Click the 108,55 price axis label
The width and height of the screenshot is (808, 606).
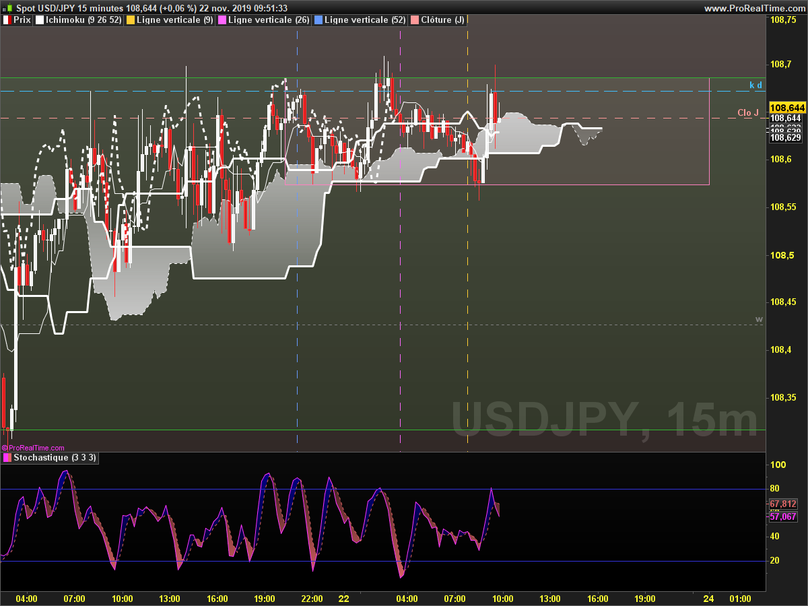783,207
